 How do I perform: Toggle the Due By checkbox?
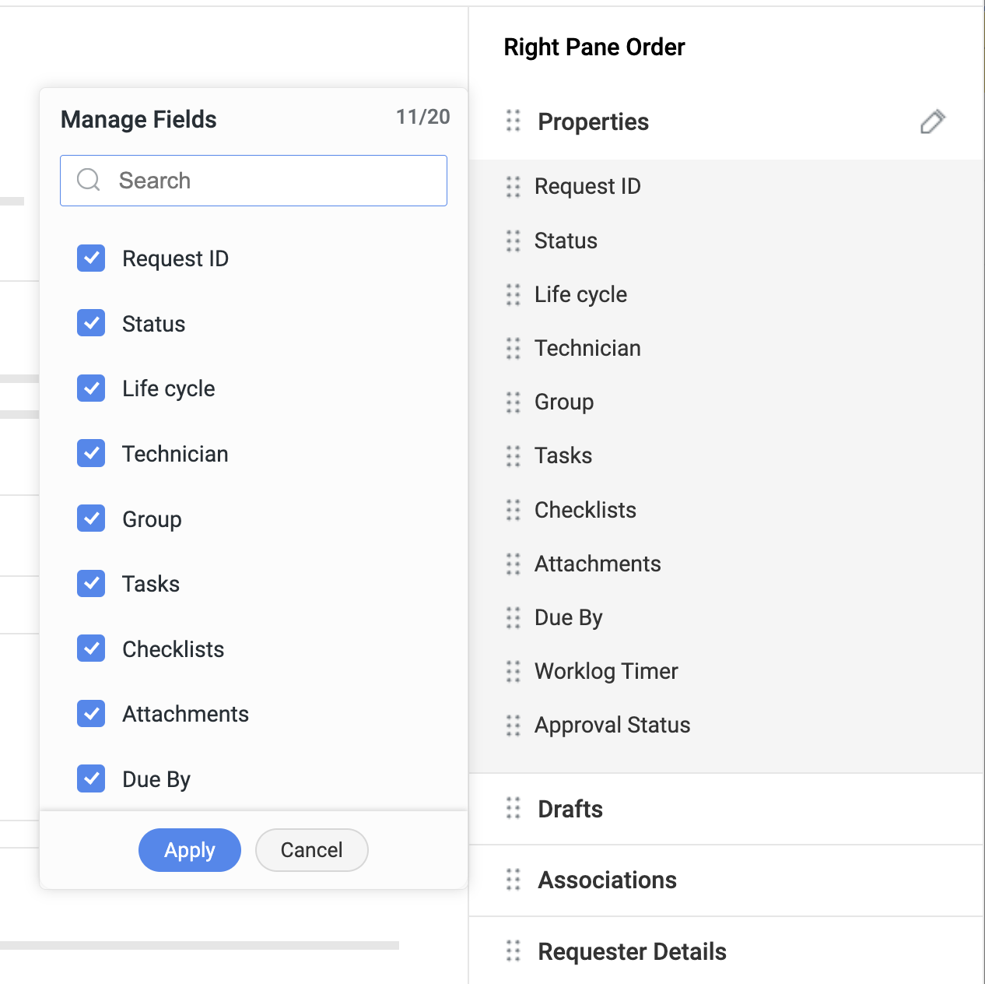pyautogui.click(x=92, y=778)
